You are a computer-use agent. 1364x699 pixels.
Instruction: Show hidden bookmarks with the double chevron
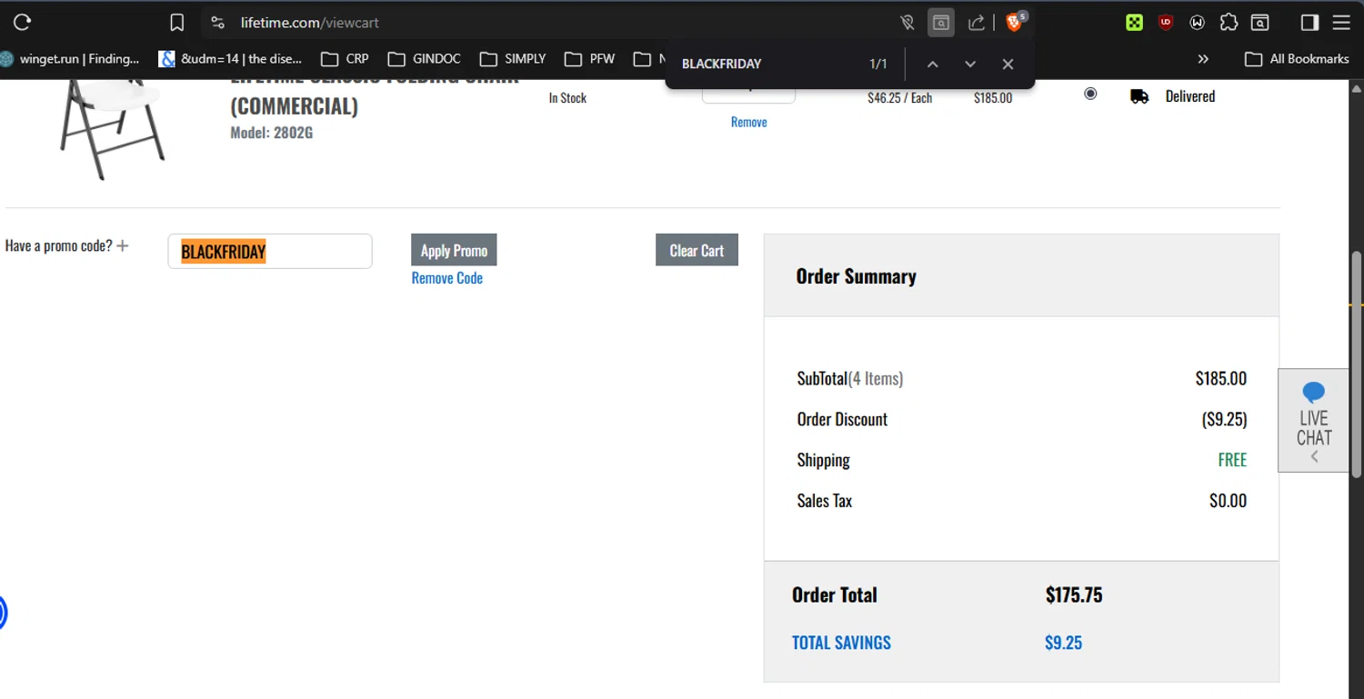coord(1203,58)
